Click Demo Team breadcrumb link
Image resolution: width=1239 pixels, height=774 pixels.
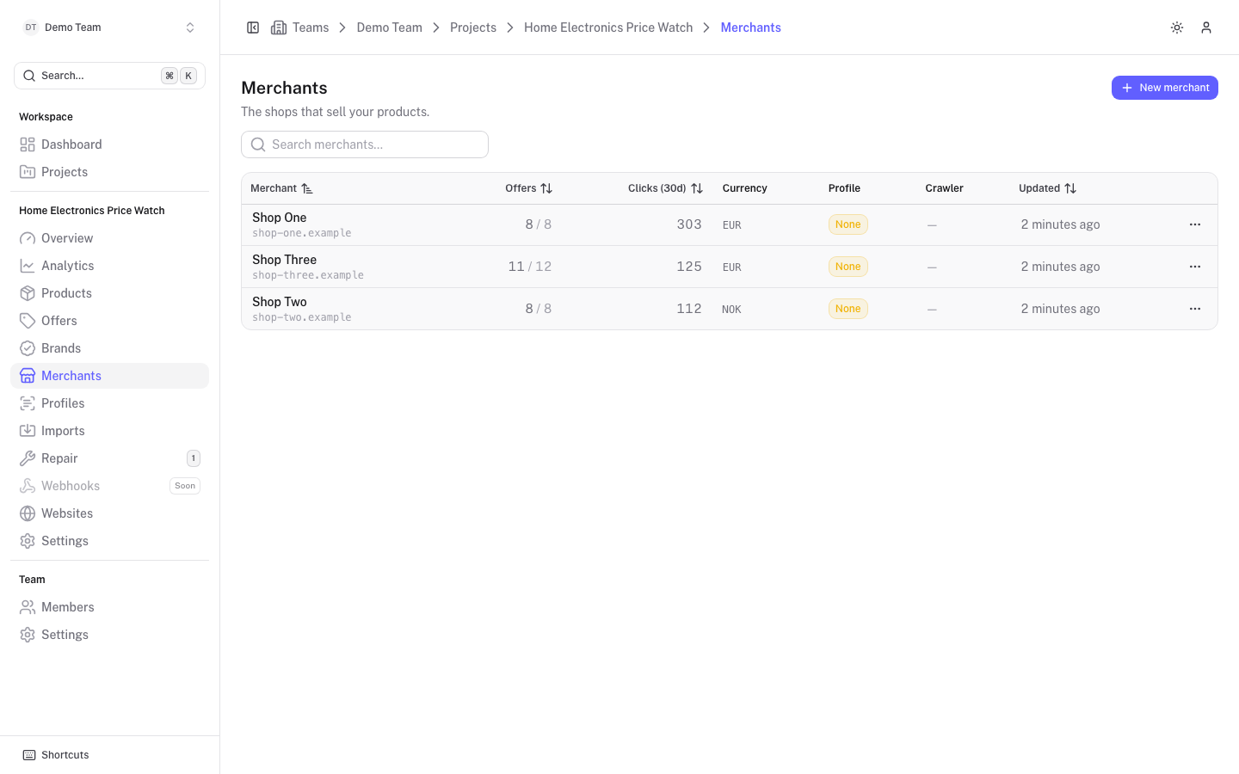(x=390, y=28)
